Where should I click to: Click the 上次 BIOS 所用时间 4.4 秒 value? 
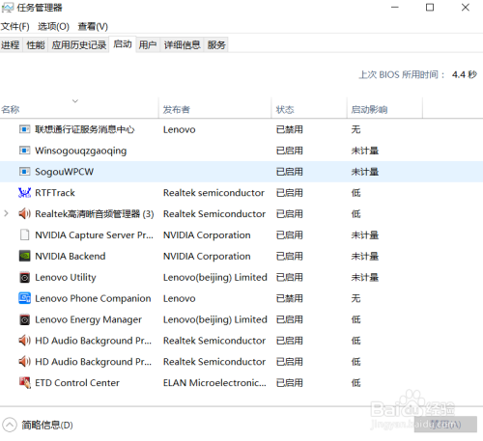(465, 74)
